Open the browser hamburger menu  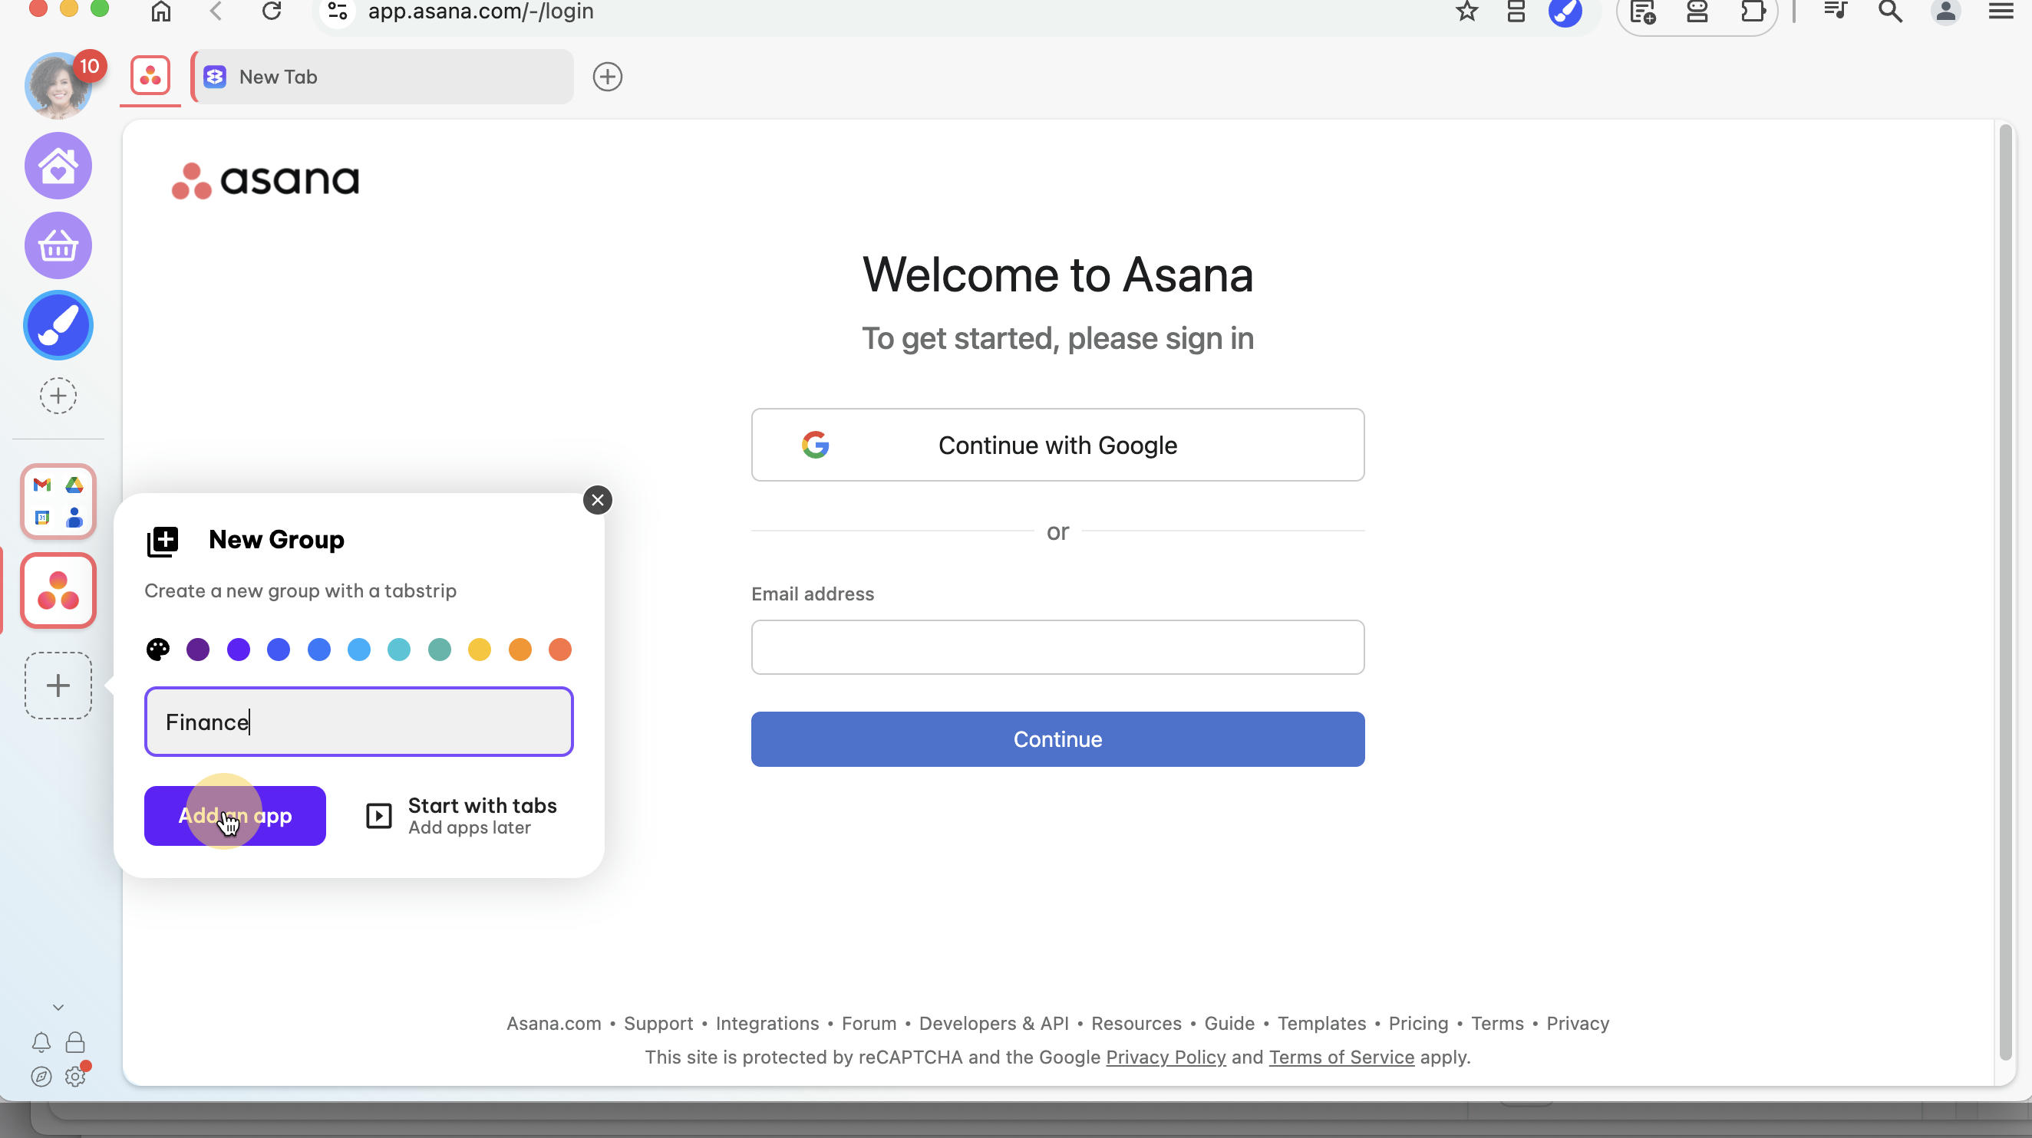[2001, 11]
